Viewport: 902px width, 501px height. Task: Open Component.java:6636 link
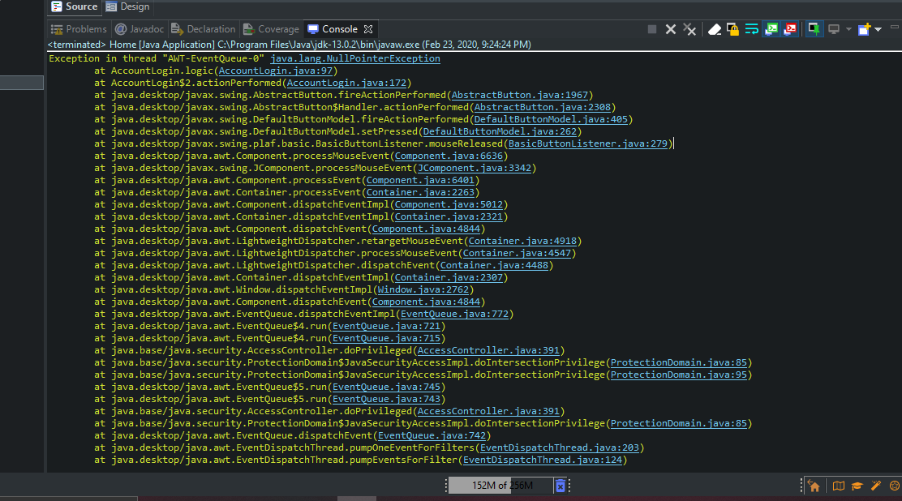[x=449, y=156]
